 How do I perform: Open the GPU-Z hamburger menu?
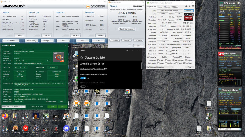(193, 6)
